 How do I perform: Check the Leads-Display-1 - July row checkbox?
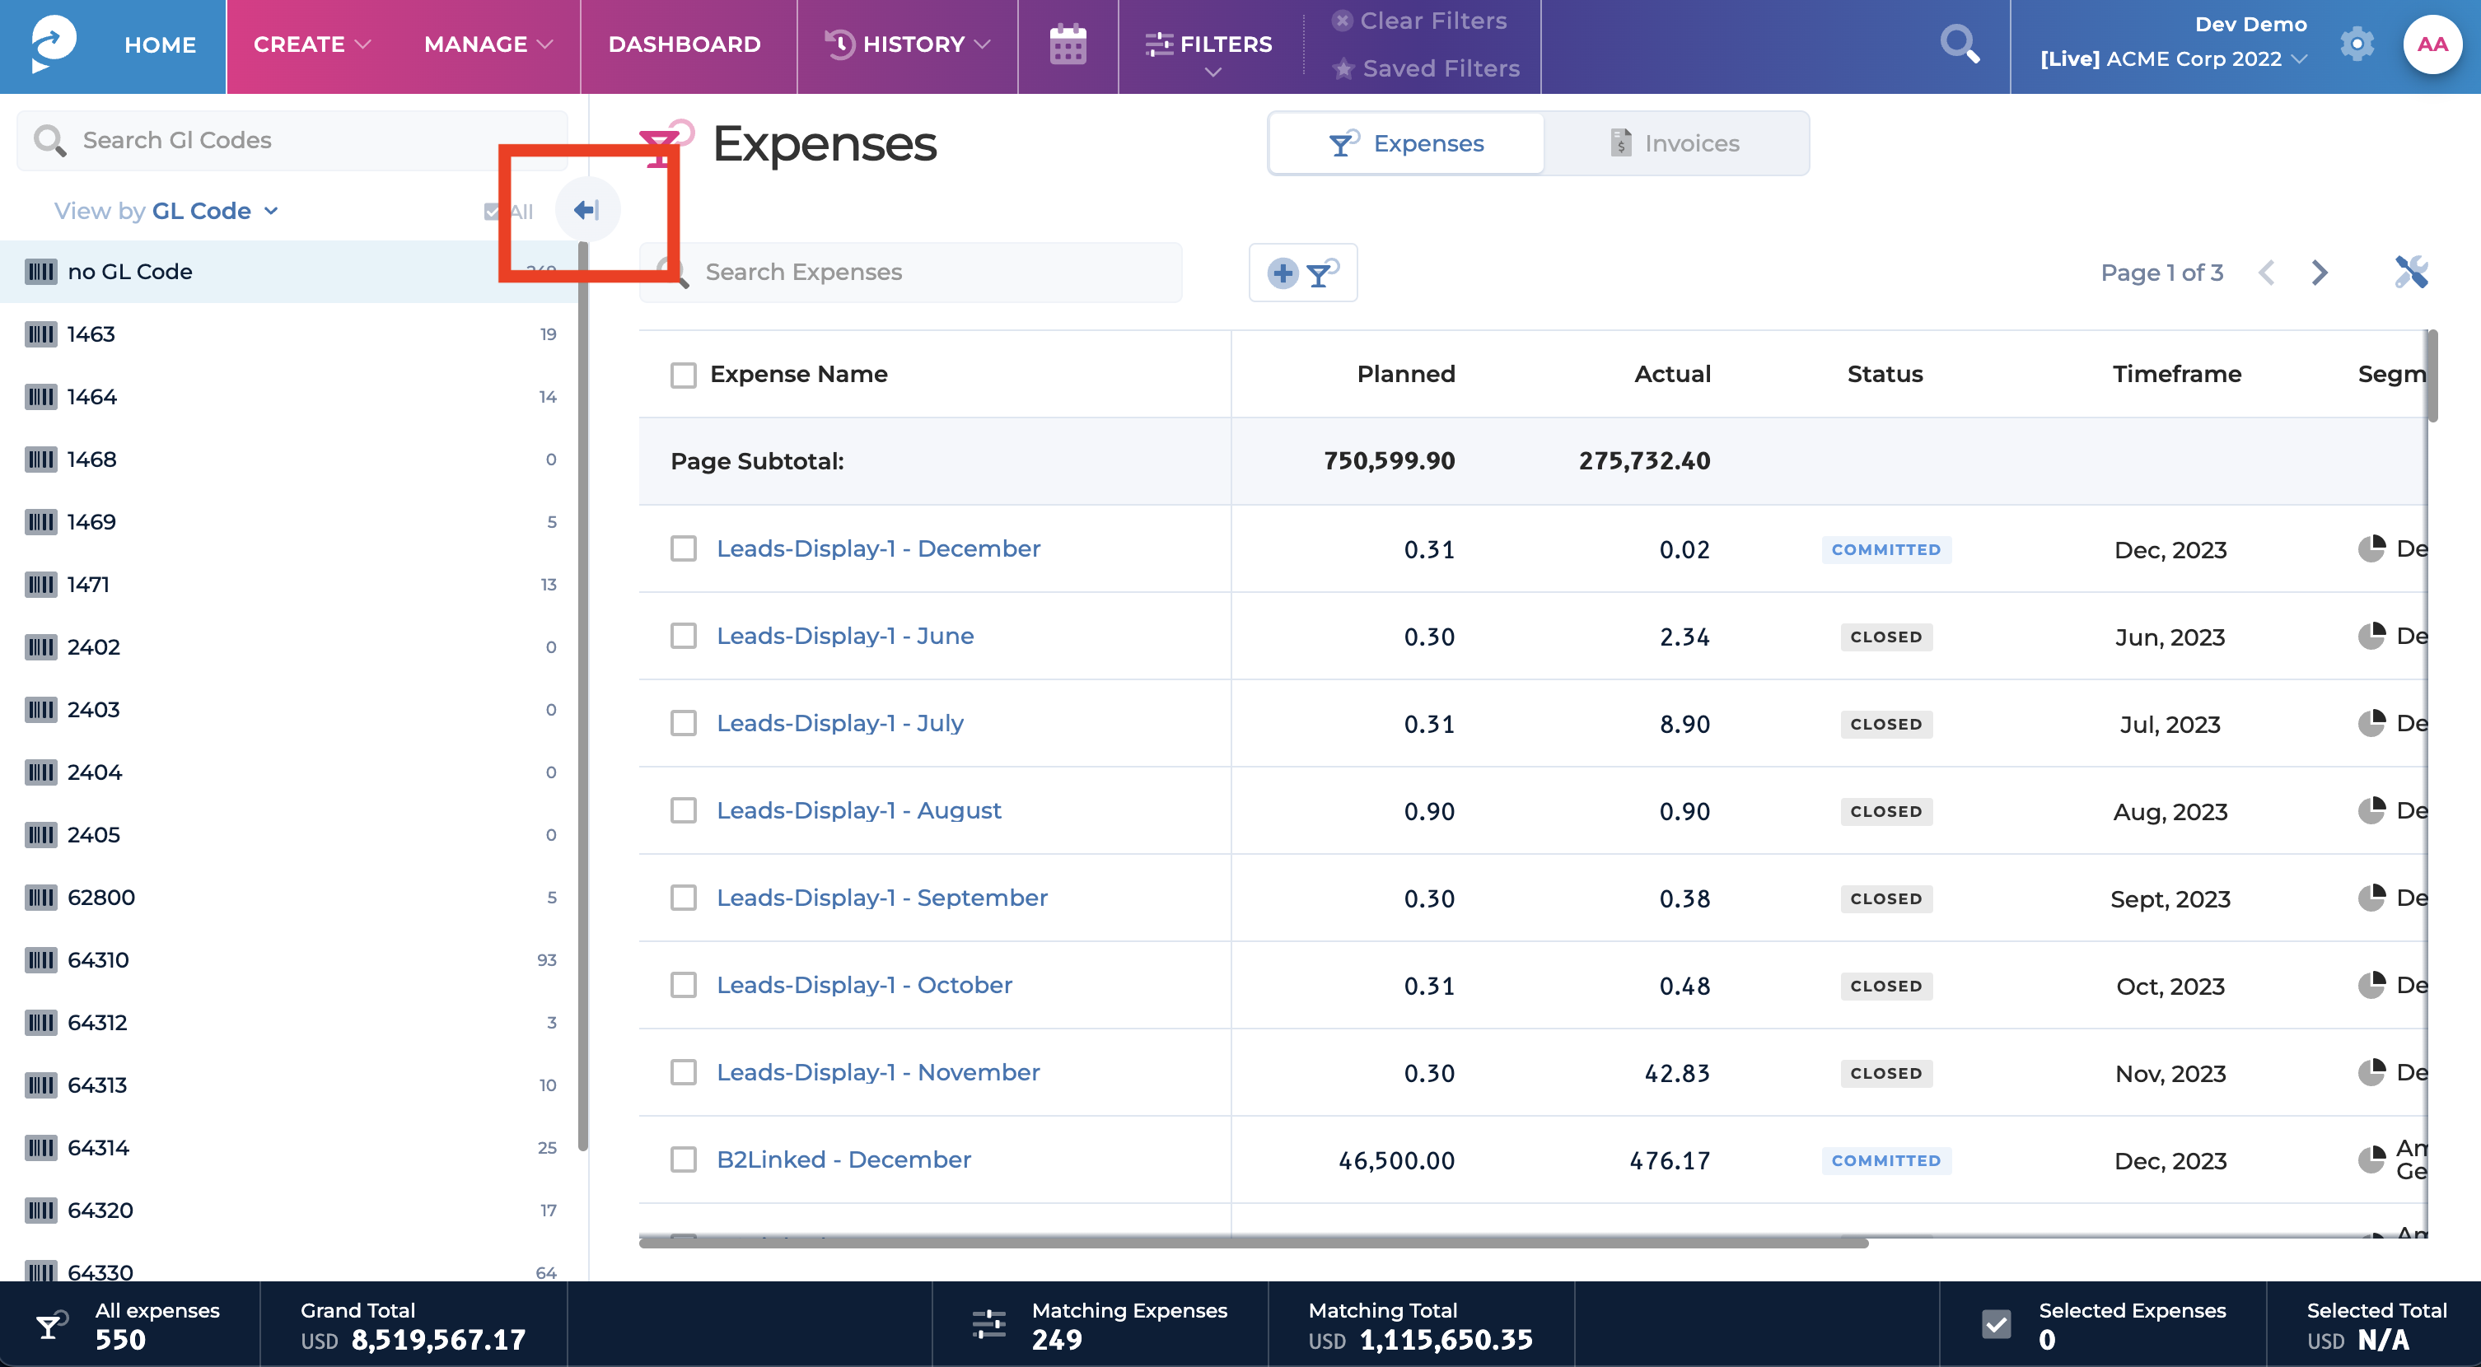[684, 723]
